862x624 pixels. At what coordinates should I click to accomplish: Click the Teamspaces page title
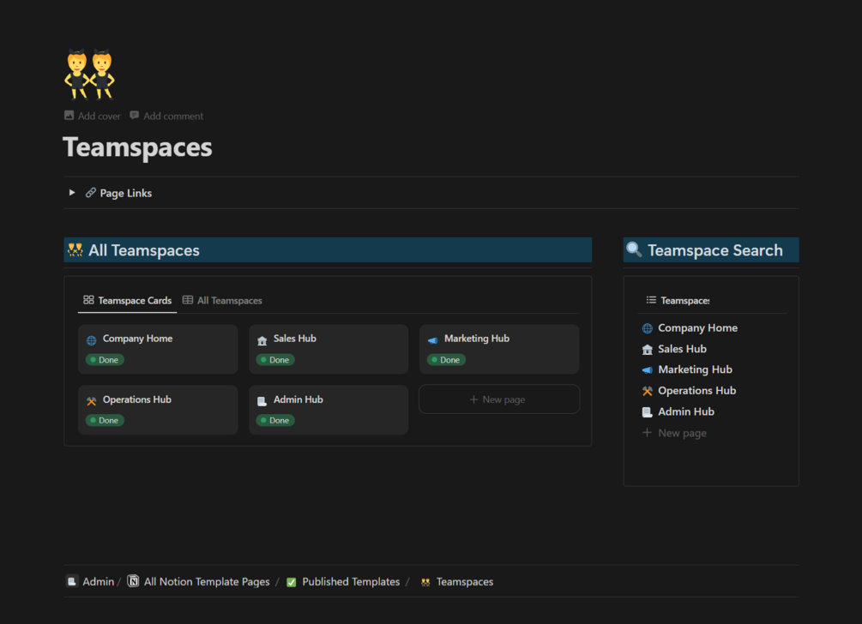coord(137,147)
